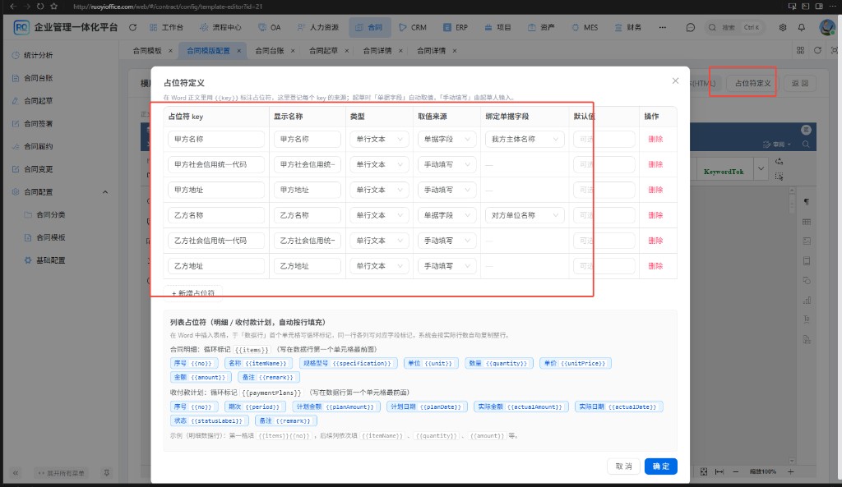Click the fit-to-width icon at bottom
The height and width of the screenshot is (487, 842).
click(x=719, y=471)
